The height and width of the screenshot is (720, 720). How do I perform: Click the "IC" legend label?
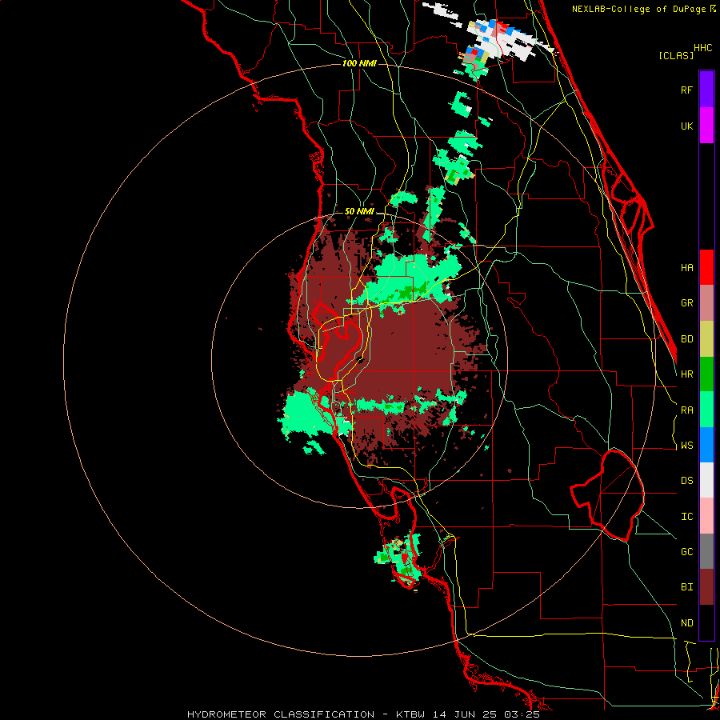tap(686, 517)
